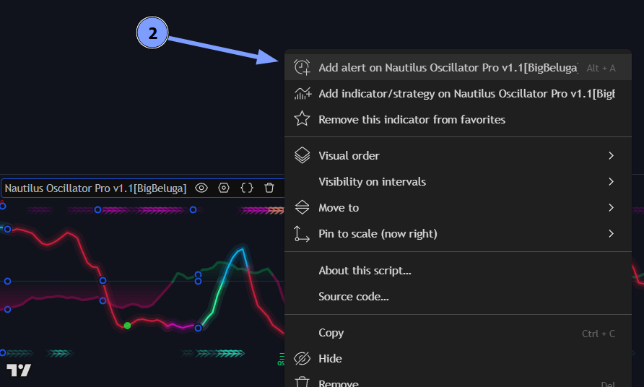644x387 pixels.
Task: Click Pin to scale axis icon
Action: (x=302, y=234)
